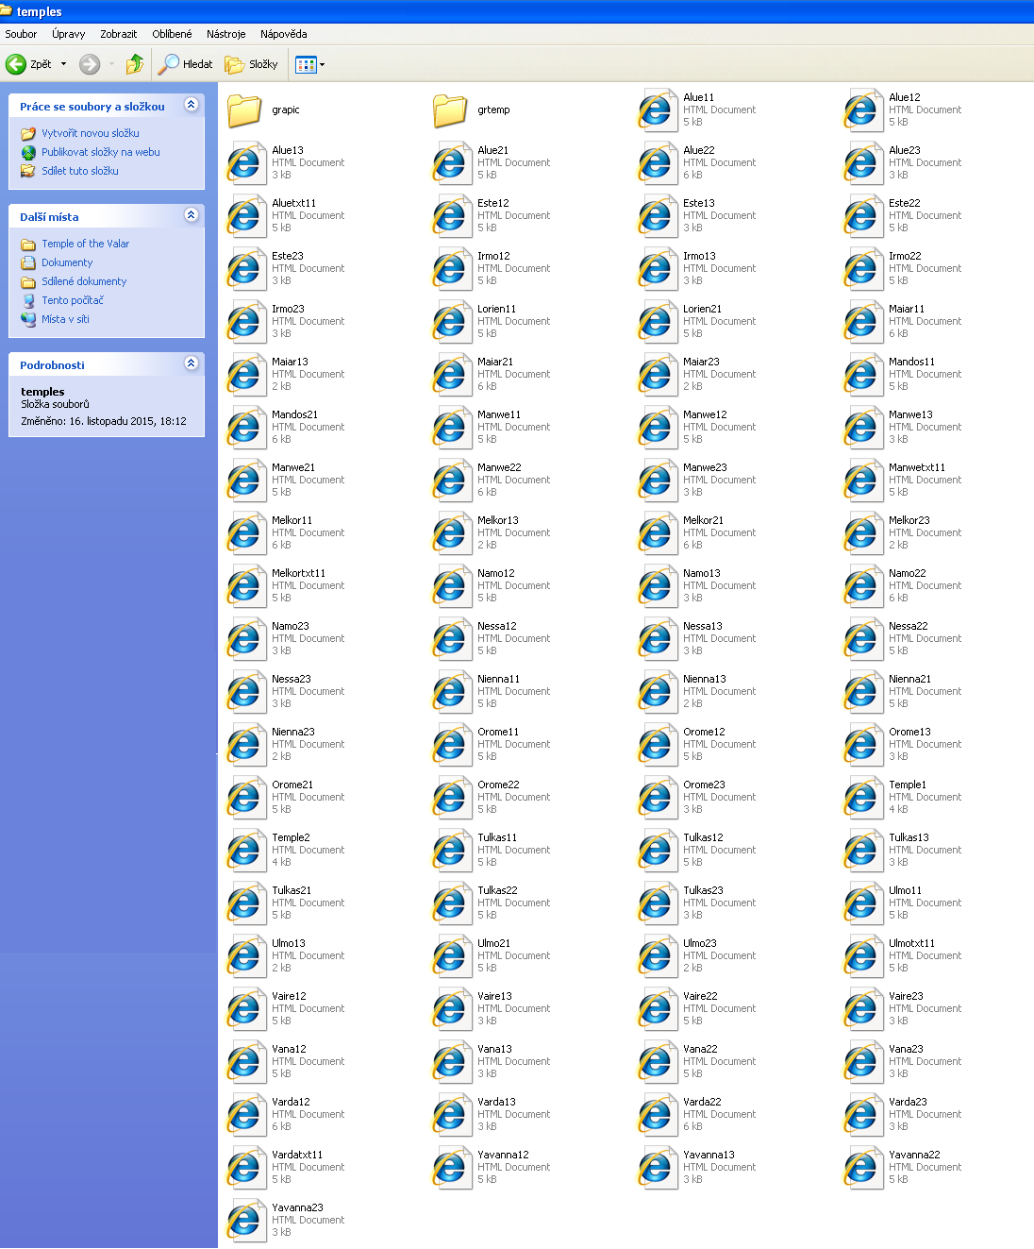
Task: Go up one folder level icon
Action: coord(135,64)
